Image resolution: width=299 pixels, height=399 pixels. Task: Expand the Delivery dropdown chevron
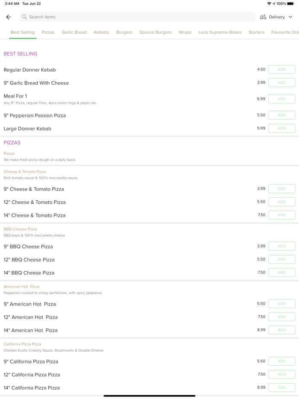click(x=290, y=17)
